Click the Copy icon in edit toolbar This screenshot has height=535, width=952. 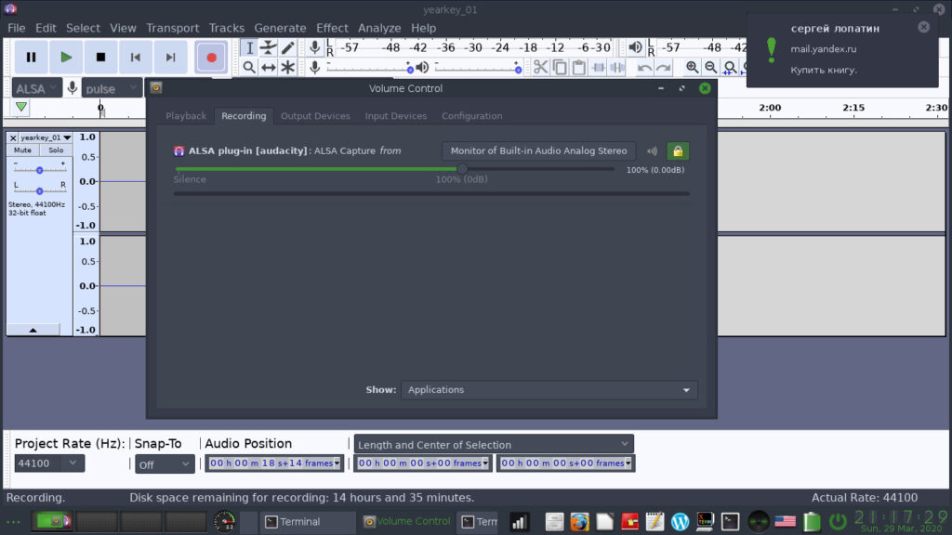coord(560,67)
